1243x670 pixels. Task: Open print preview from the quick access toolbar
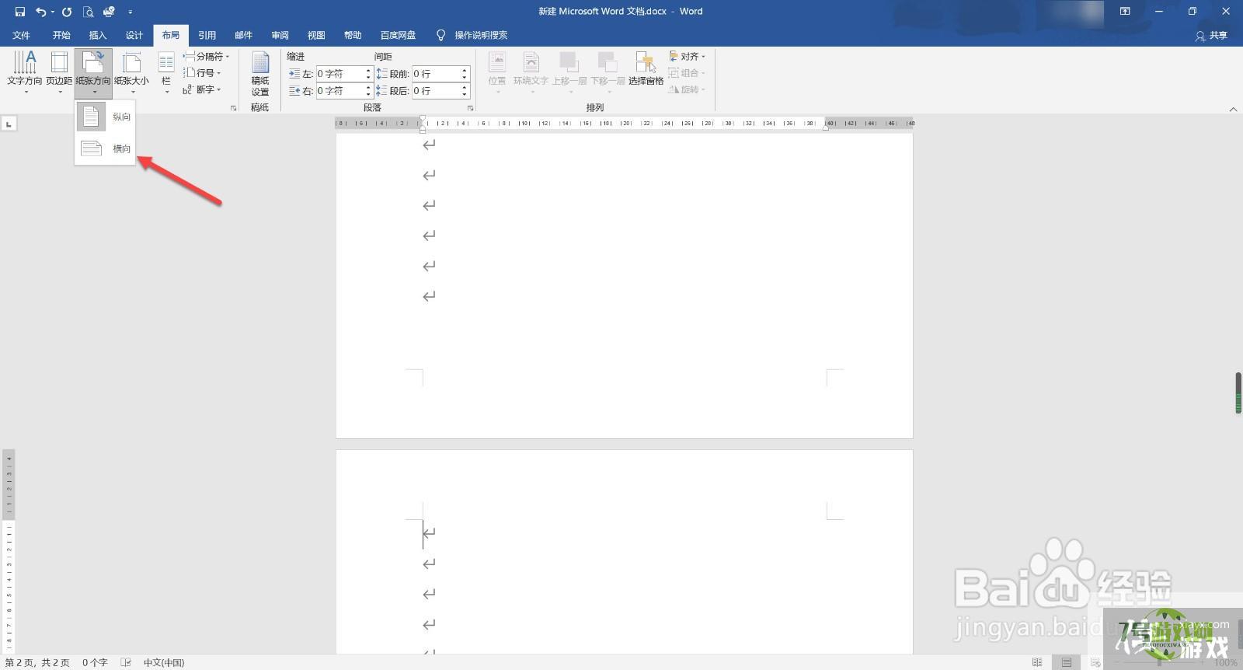[88, 12]
